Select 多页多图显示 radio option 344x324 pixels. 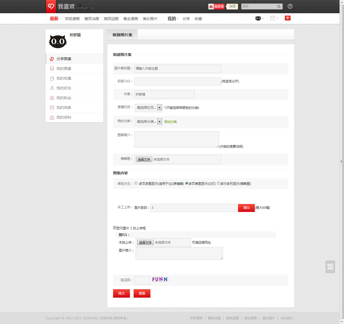click(x=136, y=183)
